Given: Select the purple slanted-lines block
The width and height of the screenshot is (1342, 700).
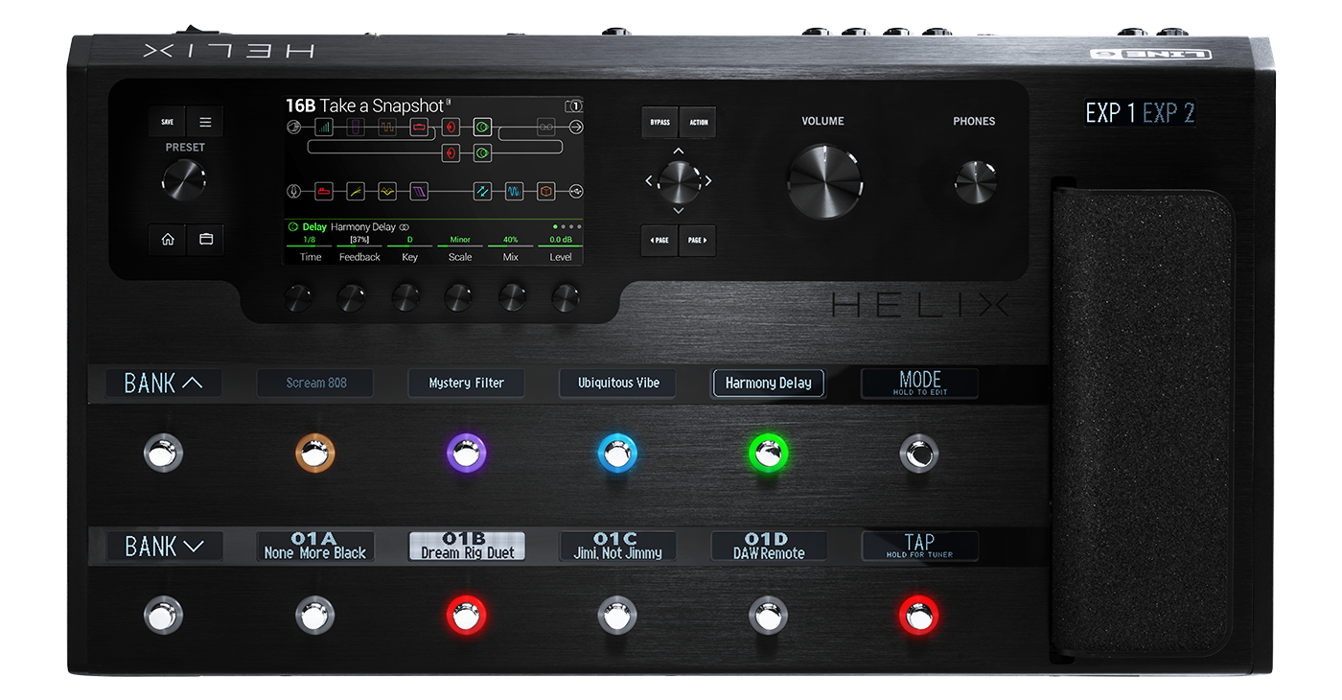Looking at the screenshot, I should tap(419, 191).
